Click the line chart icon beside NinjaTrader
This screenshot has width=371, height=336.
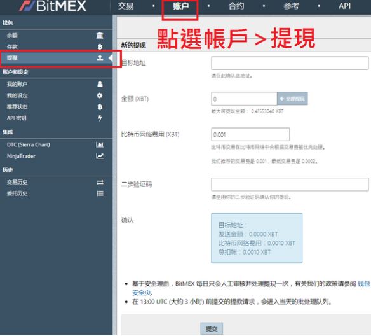100,156
